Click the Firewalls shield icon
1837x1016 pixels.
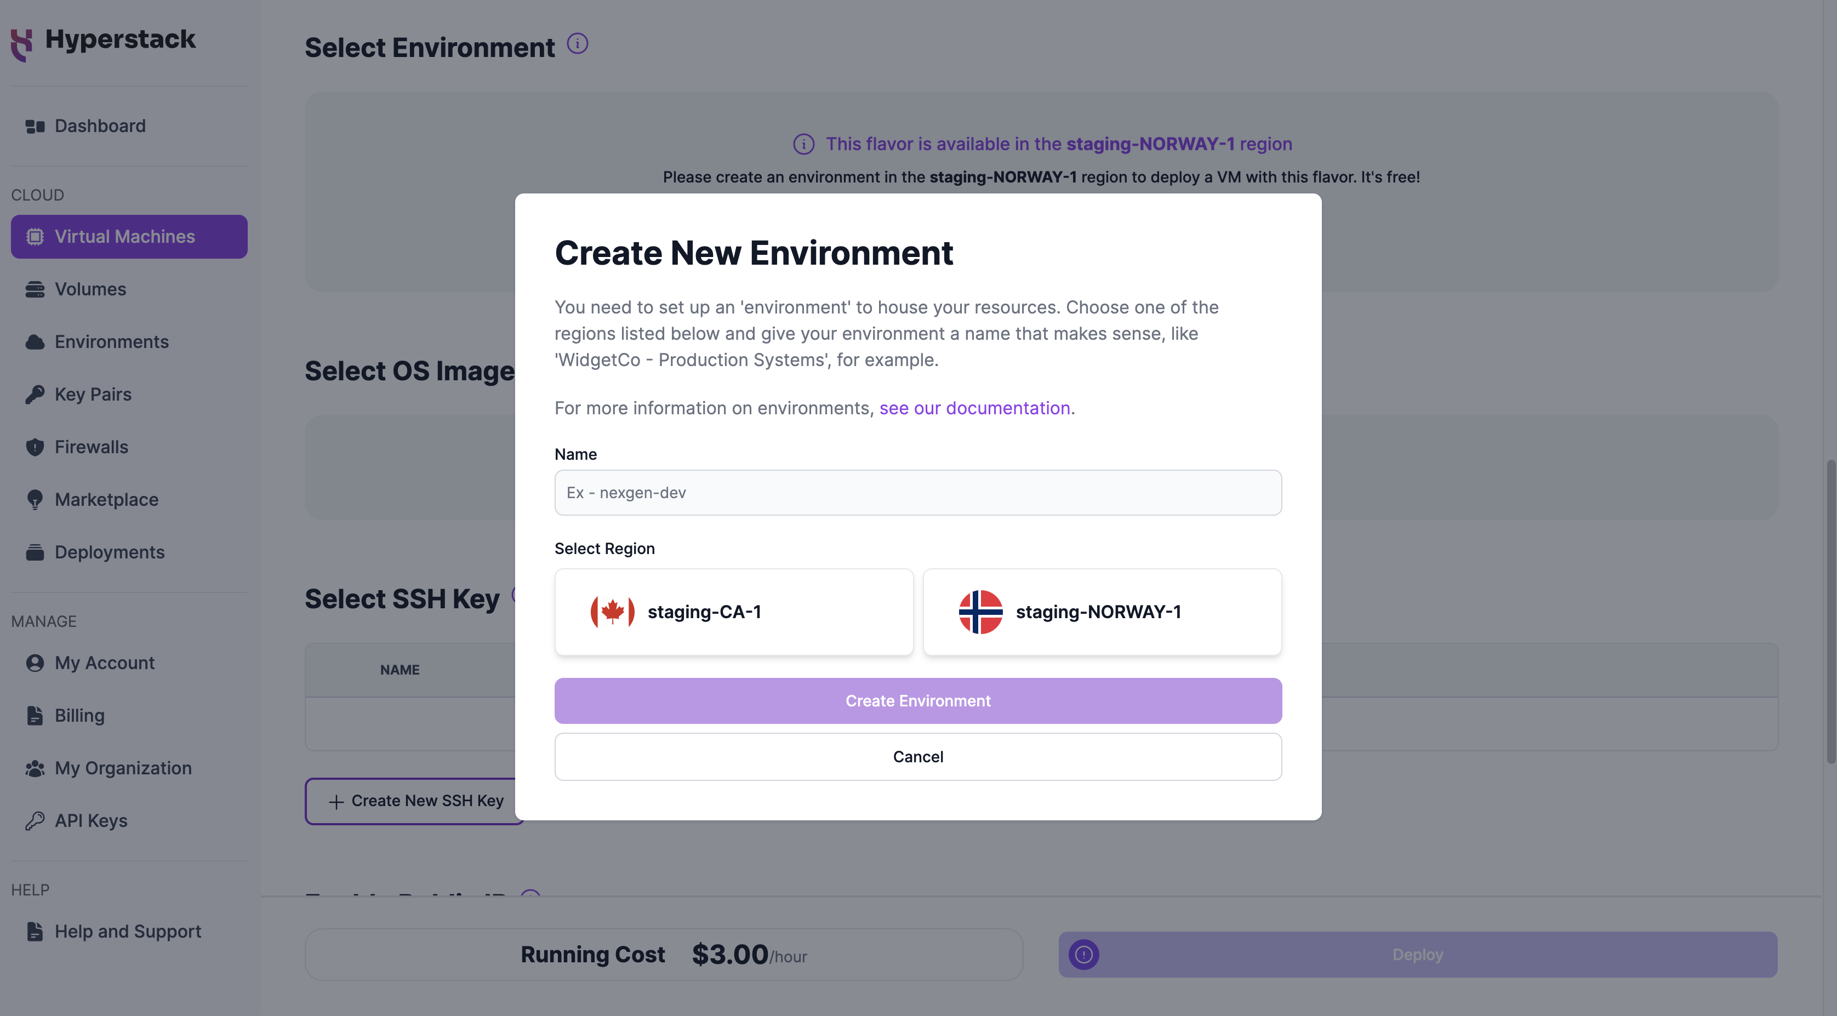(x=35, y=447)
